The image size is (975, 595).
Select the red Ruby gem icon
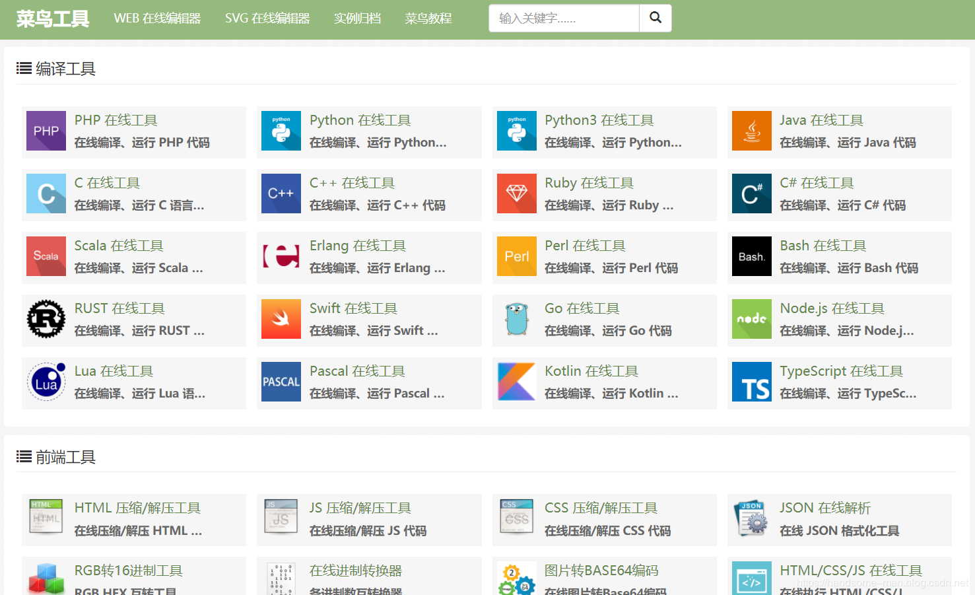tap(517, 193)
